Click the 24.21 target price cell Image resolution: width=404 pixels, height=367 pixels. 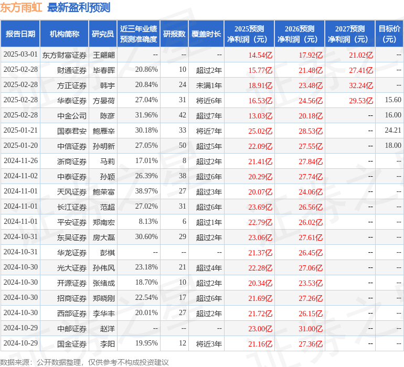(392, 131)
